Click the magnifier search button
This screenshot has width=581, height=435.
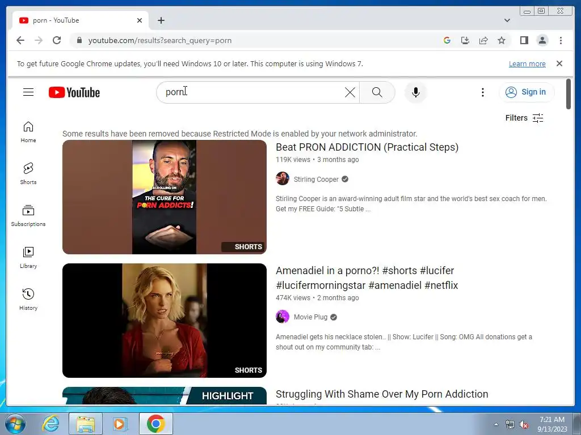pyautogui.click(x=377, y=92)
